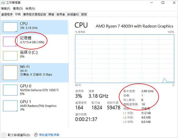Click the Wi-Fi mini graph thumbnail
Viewport: 178px width, 138px height.
[x=10, y=73]
